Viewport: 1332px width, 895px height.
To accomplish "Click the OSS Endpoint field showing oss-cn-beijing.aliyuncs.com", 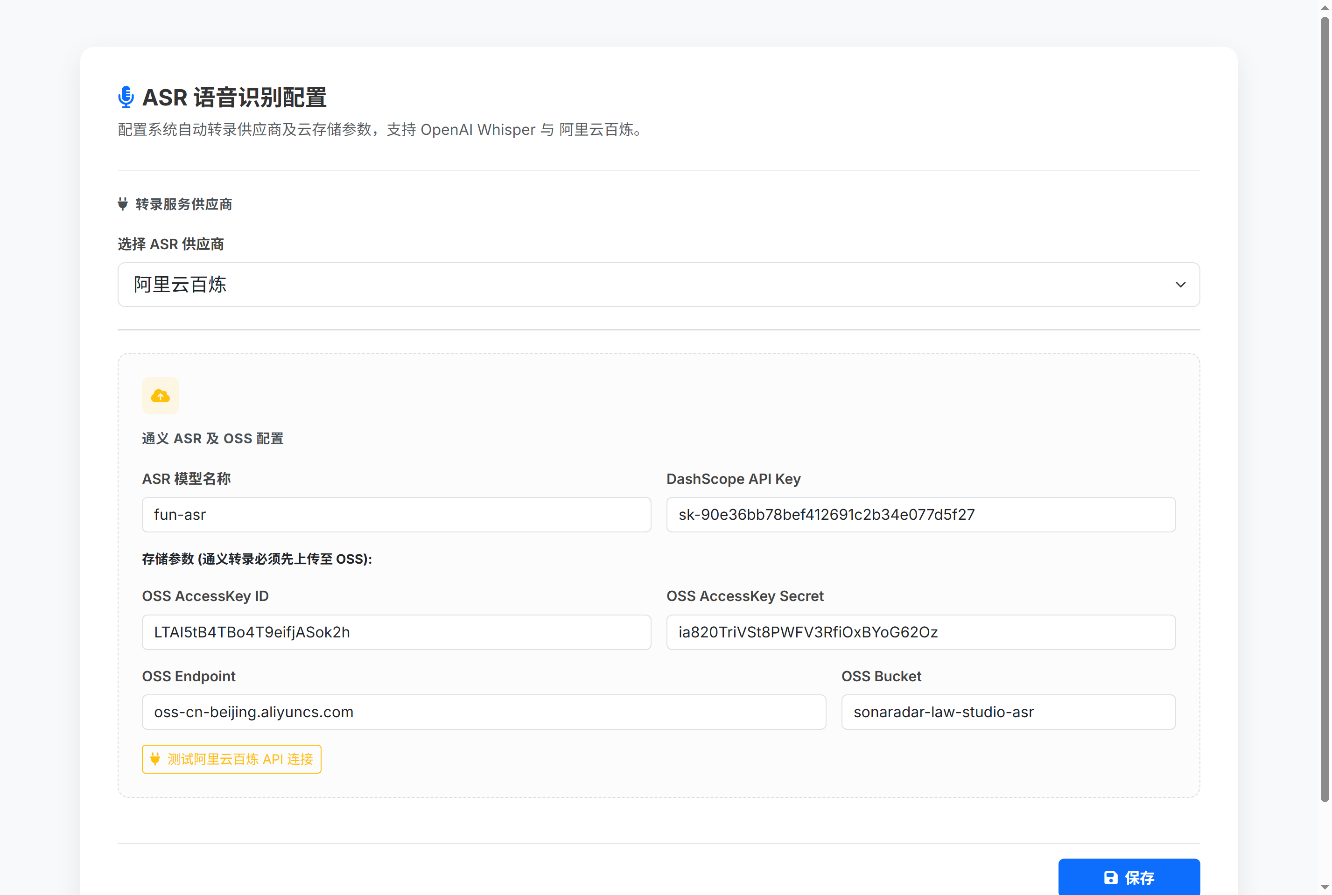I will pyautogui.click(x=484, y=712).
